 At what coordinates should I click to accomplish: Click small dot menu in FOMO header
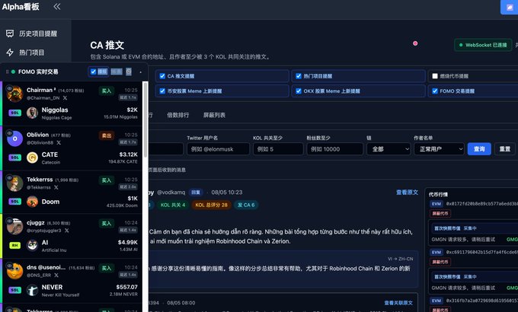140,72
